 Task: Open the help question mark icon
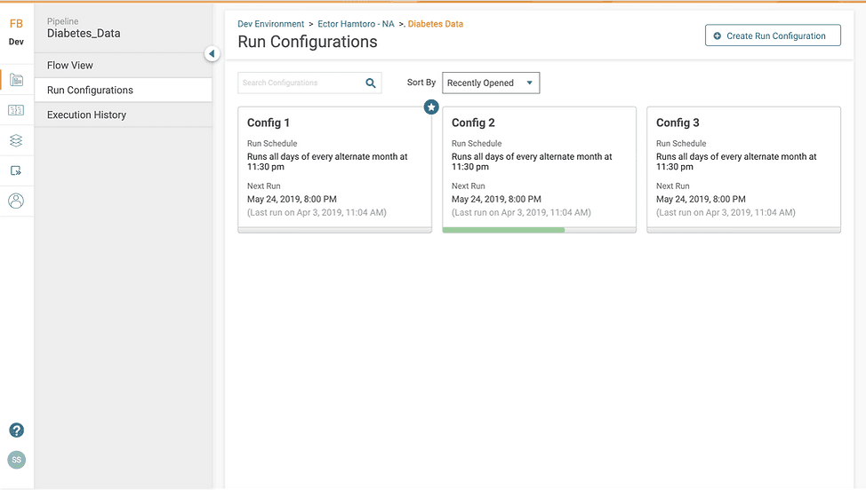click(x=16, y=431)
